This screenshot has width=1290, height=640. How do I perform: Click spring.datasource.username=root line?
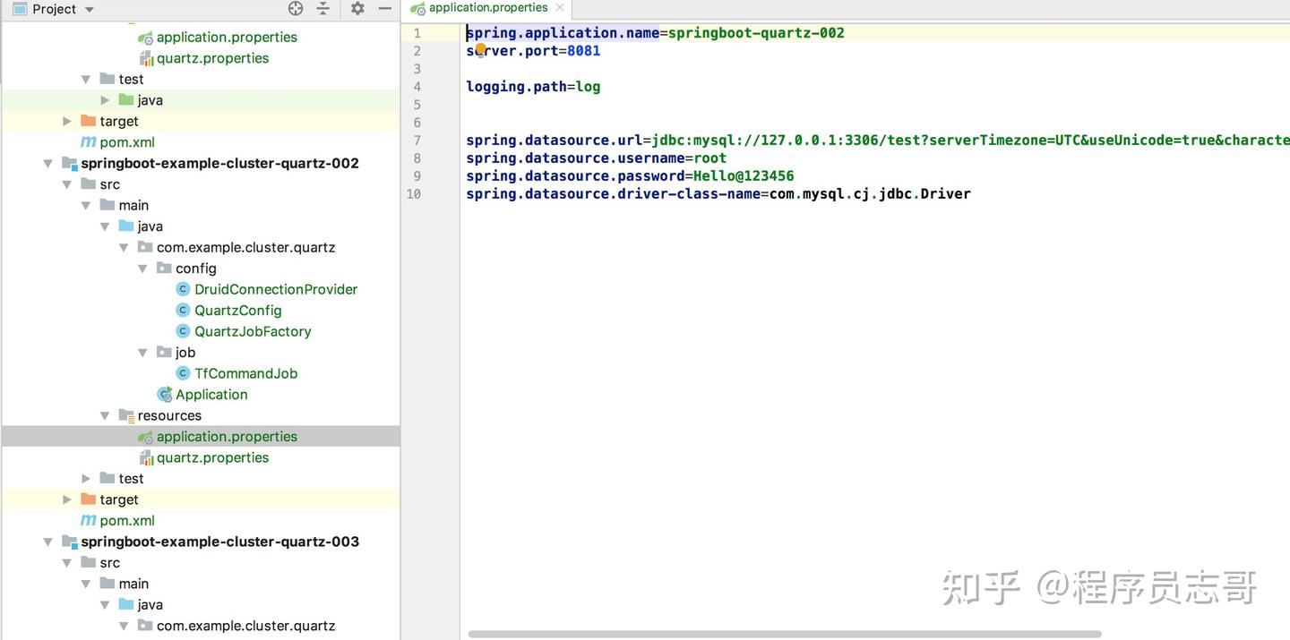596,158
